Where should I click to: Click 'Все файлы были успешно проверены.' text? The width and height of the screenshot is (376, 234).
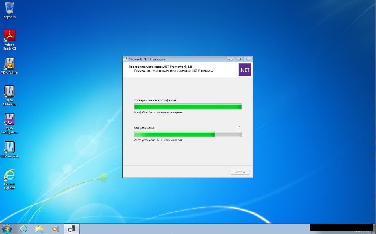pyautogui.click(x=159, y=112)
